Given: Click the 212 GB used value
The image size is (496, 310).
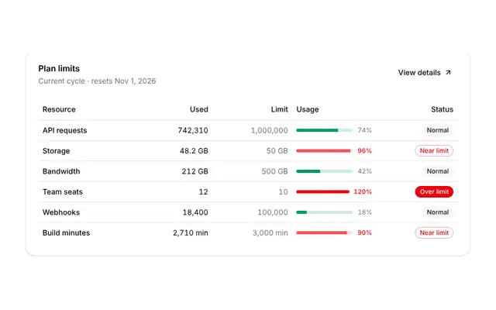Looking at the screenshot, I should 195,171.
